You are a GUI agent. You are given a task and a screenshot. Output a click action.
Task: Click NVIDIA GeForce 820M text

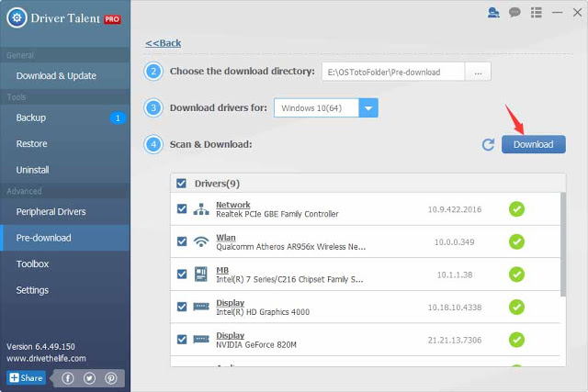coord(256,344)
